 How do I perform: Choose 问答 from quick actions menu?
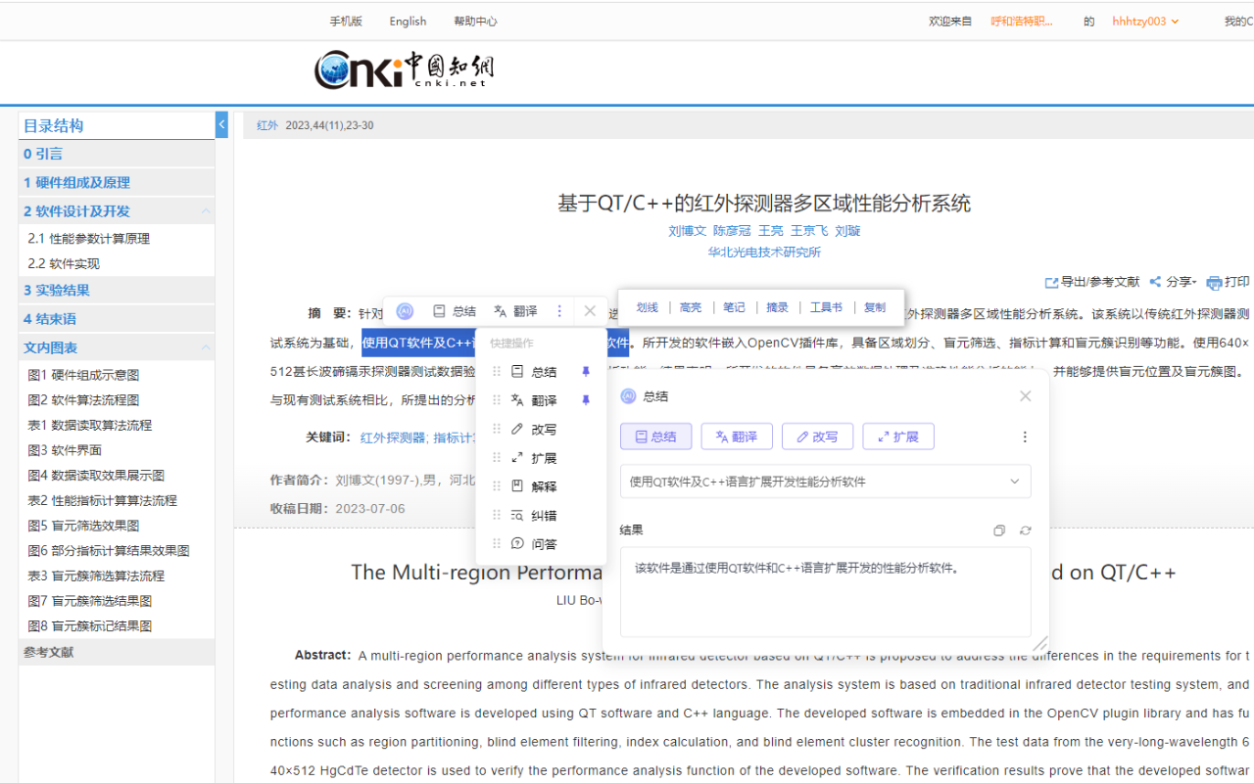[x=534, y=544]
